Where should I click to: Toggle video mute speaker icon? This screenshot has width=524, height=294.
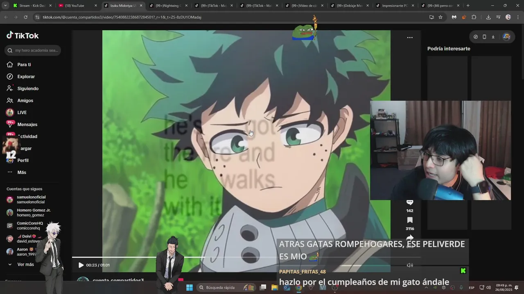[x=410, y=265]
